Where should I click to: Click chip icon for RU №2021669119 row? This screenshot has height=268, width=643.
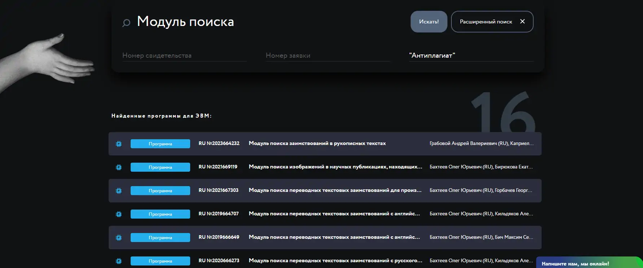[119, 167]
